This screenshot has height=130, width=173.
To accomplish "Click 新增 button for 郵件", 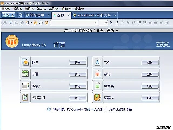I will point(78,63).
